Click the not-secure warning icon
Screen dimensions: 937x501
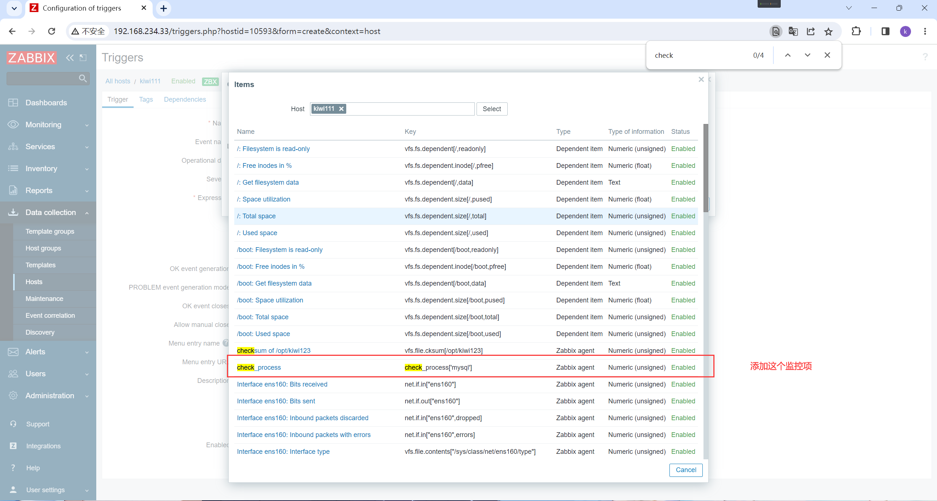click(x=75, y=31)
